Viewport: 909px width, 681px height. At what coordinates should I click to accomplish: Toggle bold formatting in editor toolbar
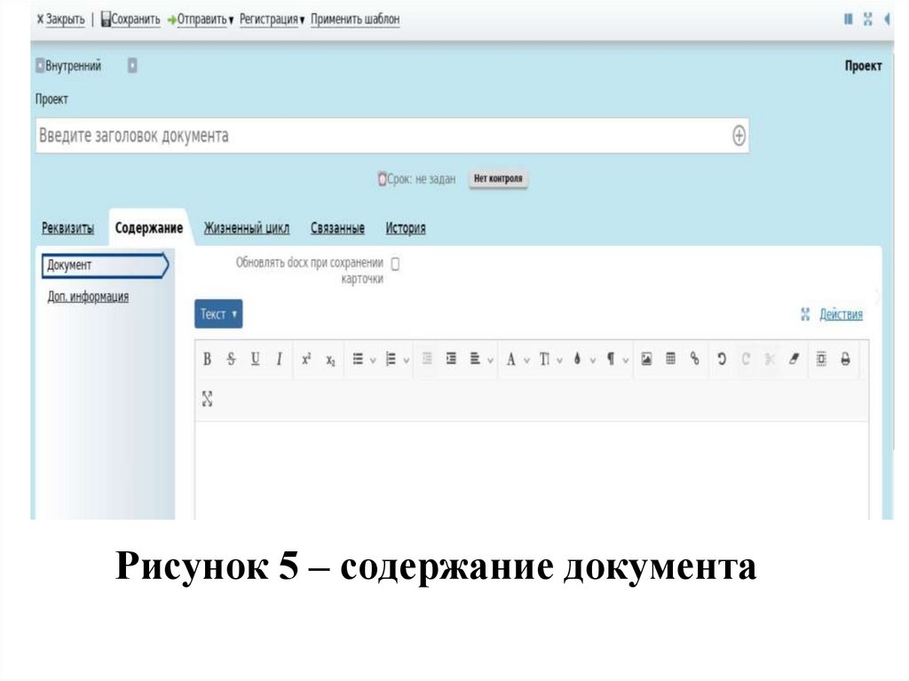[x=207, y=359]
